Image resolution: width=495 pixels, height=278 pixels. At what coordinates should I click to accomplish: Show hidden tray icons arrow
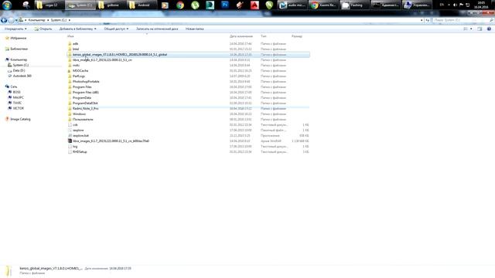coord(449,5)
